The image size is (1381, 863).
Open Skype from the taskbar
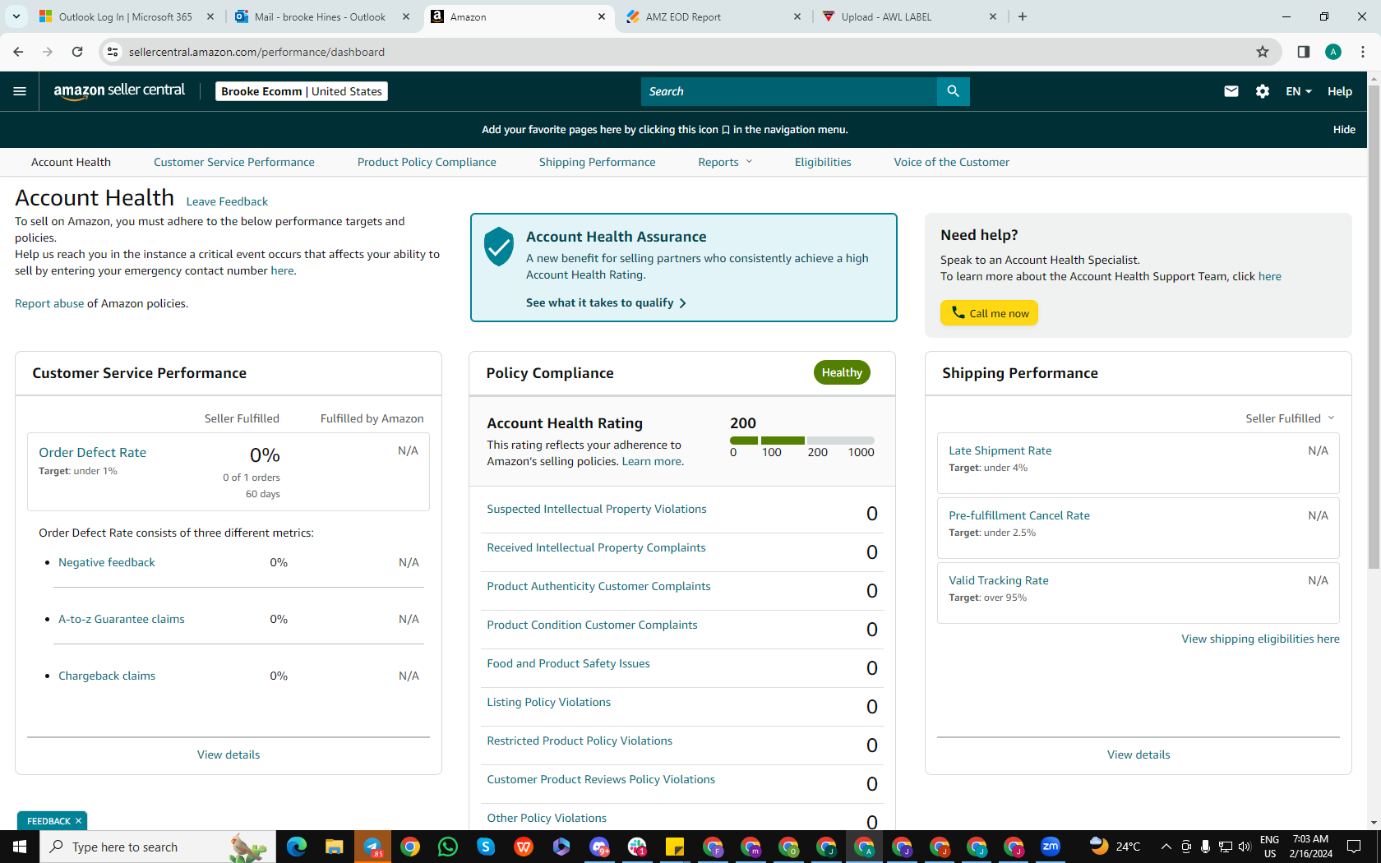pos(486,847)
